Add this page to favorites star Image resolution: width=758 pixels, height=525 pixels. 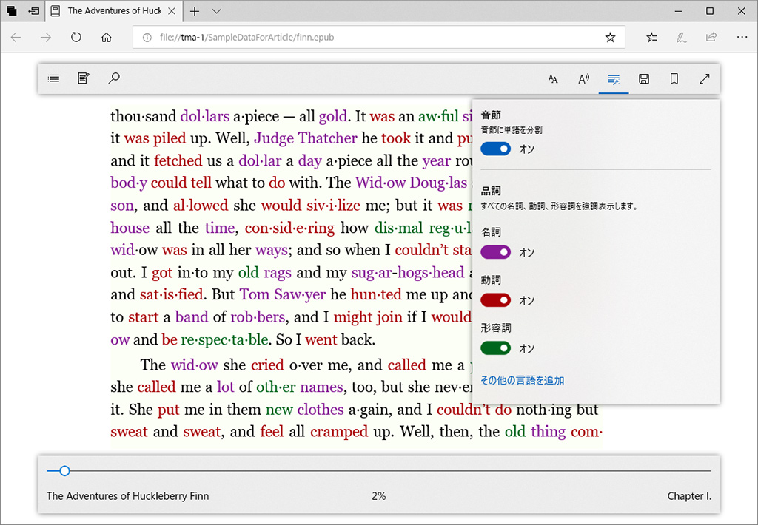[611, 37]
